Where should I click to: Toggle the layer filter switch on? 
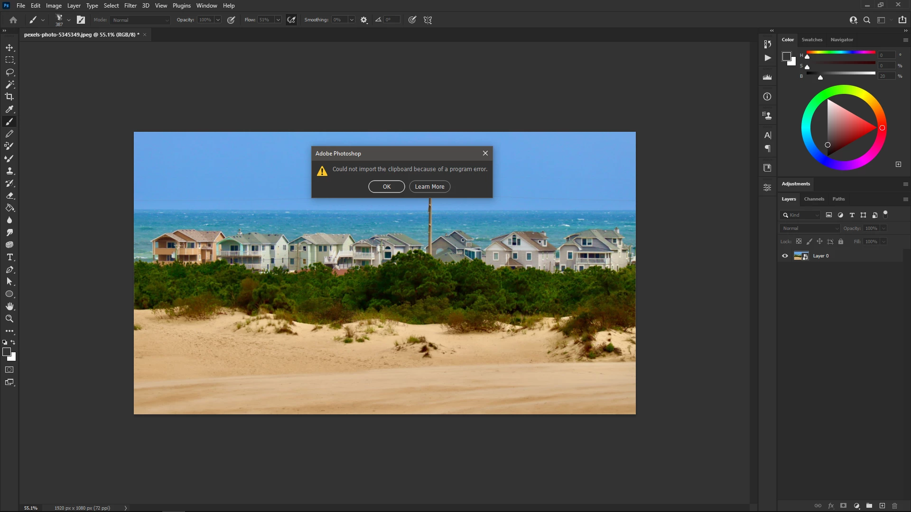tap(885, 214)
